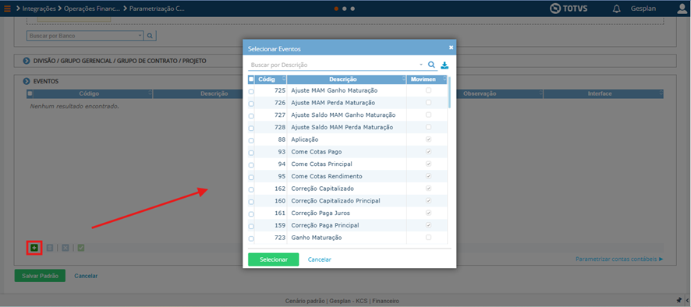Image resolution: width=691 pixels, height=307 pixels.
Task: Select row Correção Paga Principal
Action: (x=347, y=225)
